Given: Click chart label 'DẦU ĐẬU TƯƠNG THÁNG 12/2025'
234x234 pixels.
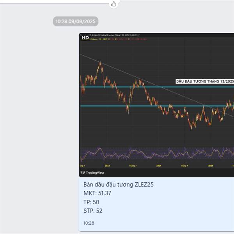Looking at the screenshot, I should pyautogui.click(x=205, y=82).
